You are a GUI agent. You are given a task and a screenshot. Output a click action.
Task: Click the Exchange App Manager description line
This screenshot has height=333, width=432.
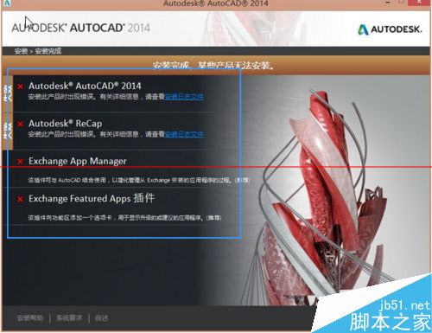(x=139, y=180)
